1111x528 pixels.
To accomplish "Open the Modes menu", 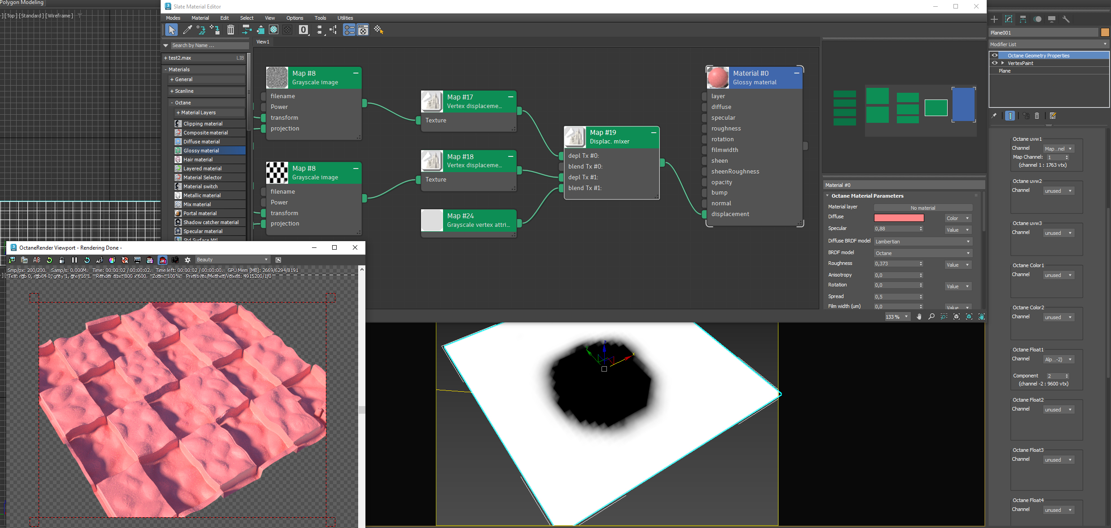I will (x=173, y=18).
